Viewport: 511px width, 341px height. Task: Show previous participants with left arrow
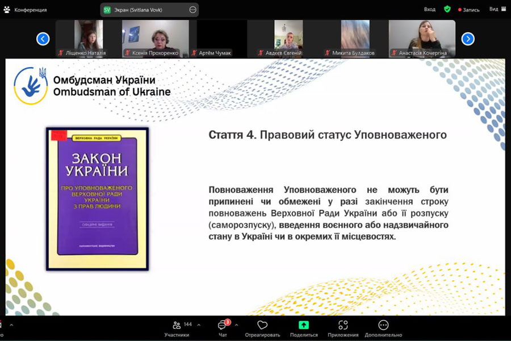click(43, 39)
